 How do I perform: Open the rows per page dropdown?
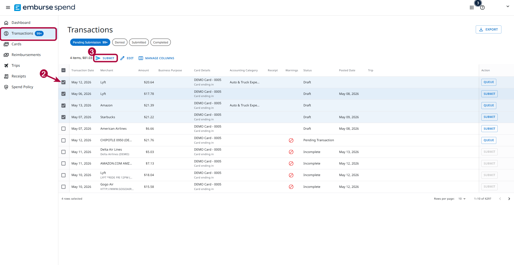tap(462, 199)
